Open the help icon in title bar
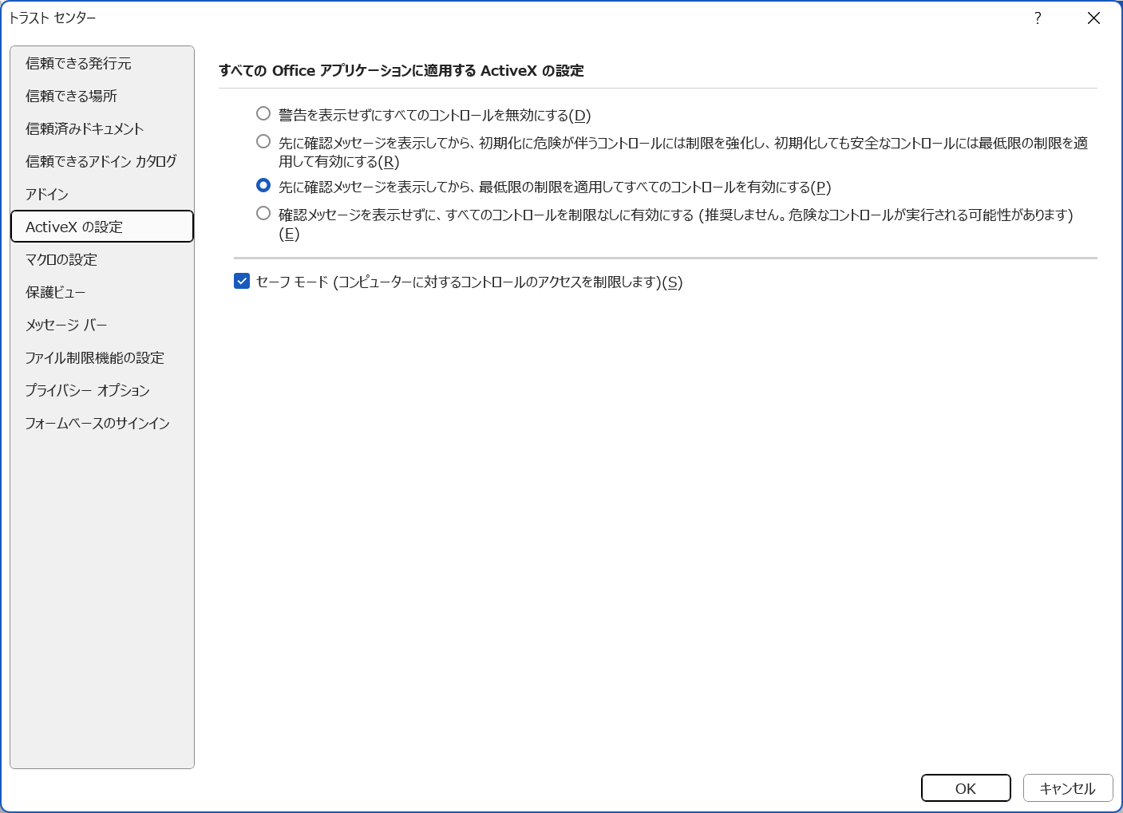This screenshot has height=813, width=1123. 1038,18
